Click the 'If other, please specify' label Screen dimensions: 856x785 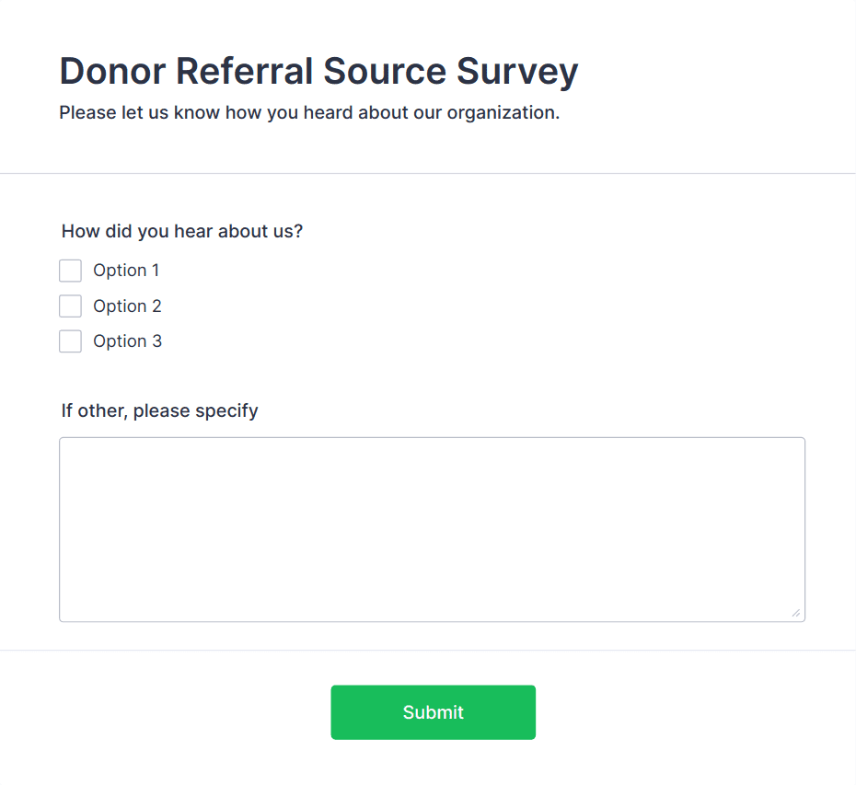(159, 410)
